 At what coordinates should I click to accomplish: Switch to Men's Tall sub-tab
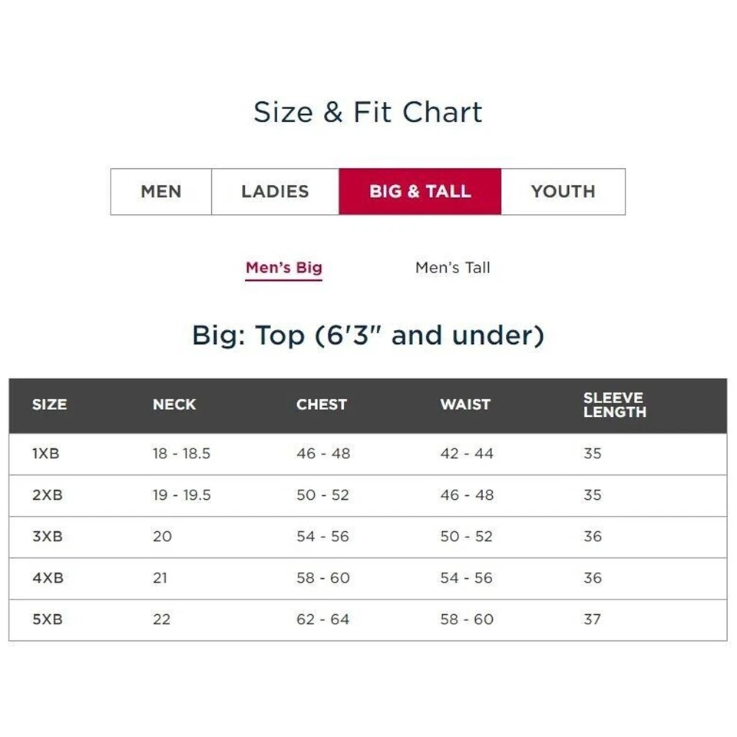pos(453,268)
